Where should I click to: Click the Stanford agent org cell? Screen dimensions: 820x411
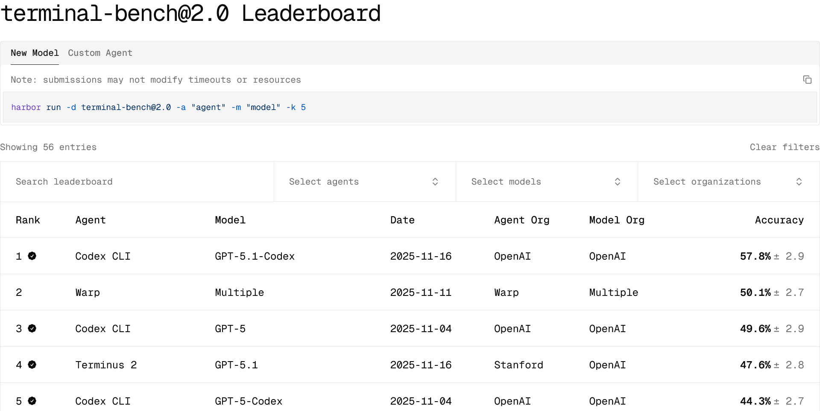pyautogui.click(x=518, y=365)
